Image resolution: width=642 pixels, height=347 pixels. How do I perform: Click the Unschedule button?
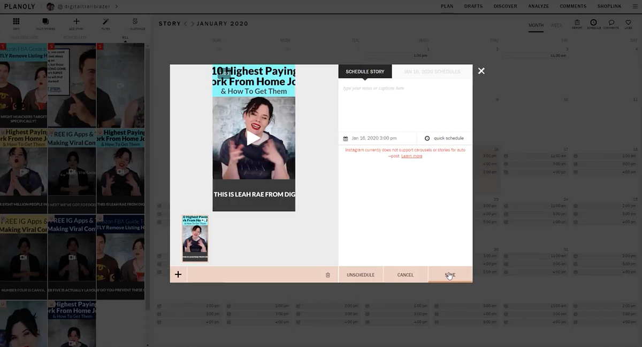361,275
